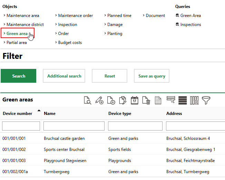
Task: Open the column settings gear icon
Action: (194, 100)
